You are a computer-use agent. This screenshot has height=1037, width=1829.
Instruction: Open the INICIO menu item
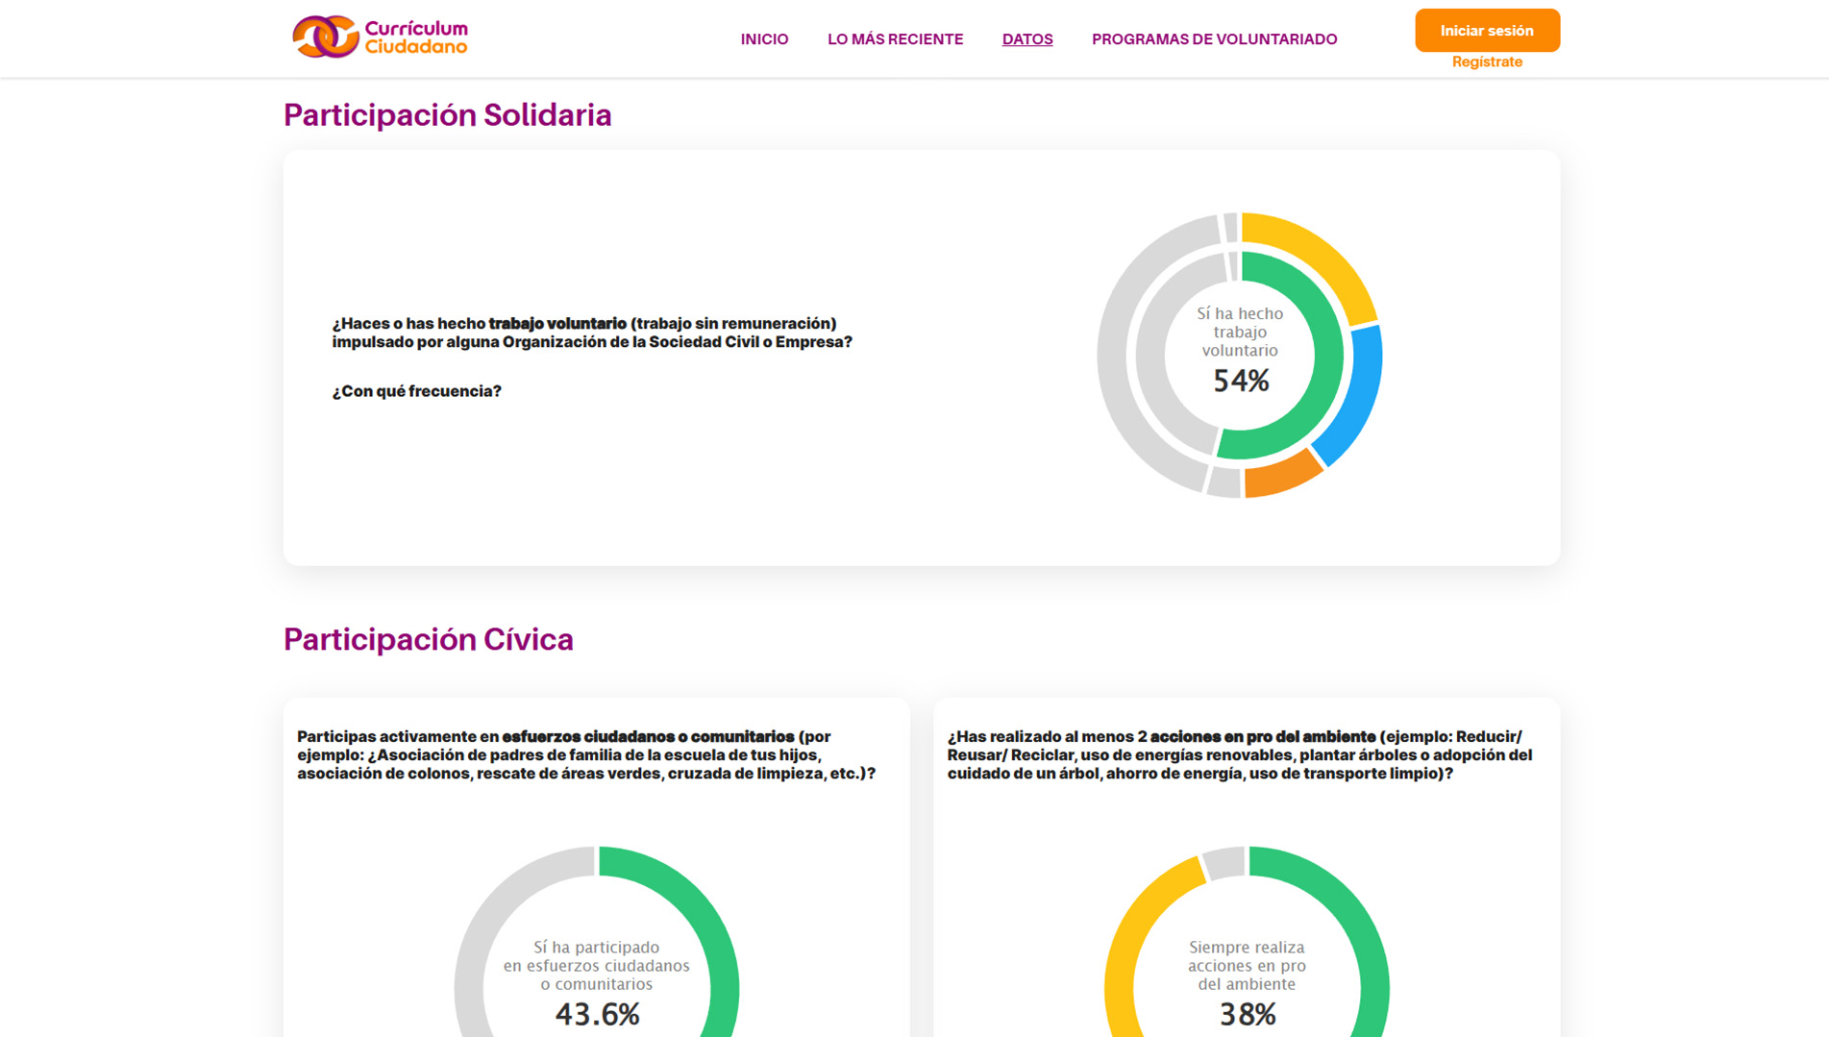pos(764,39)
